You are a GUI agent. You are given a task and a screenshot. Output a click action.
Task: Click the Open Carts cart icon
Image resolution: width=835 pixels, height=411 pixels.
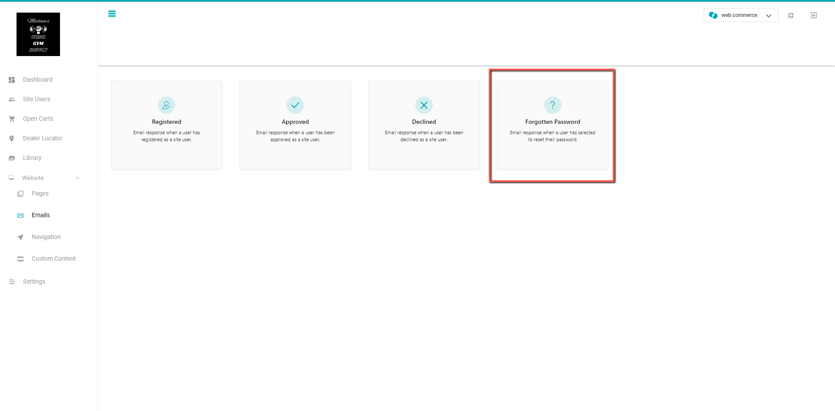pos(12,119)
